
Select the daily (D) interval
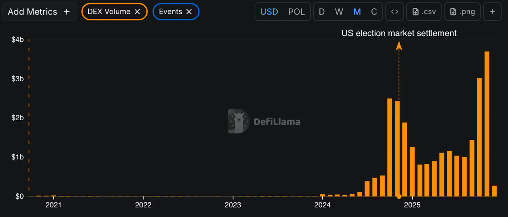tap(322, 12)
